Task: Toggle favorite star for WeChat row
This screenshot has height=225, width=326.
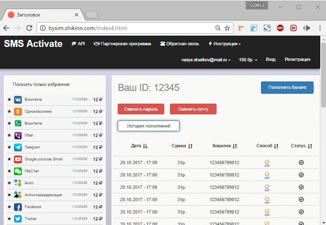Action: click(x=9, y=171)
